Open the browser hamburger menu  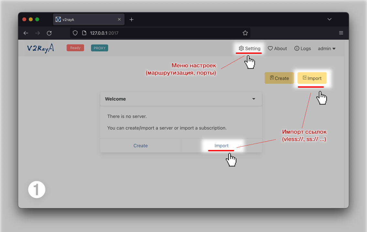point(341,33)
